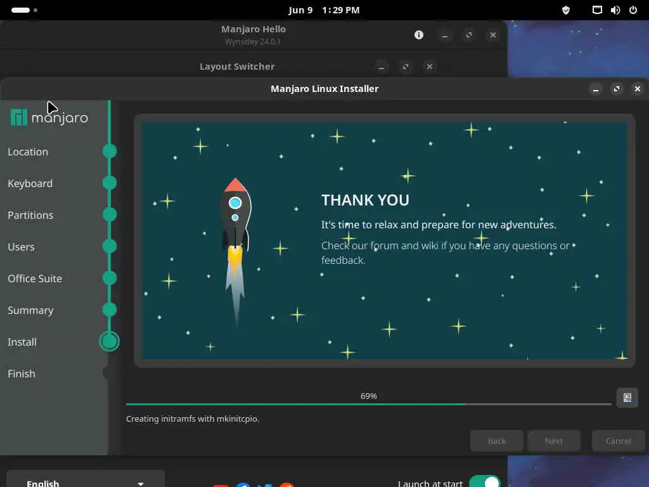Click the Manjaro logo in installer sidebar
Image resolution: width=649 pixels, height=487 pixels.
coord(49,117)
